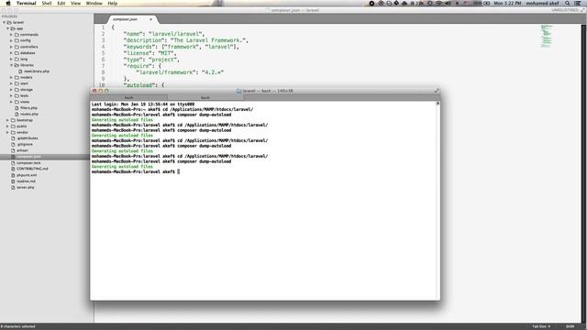587x330 pixels.
Task: Select .gitattributes in the sidebar
Action: pyautogui.click(x=28, y=138)
